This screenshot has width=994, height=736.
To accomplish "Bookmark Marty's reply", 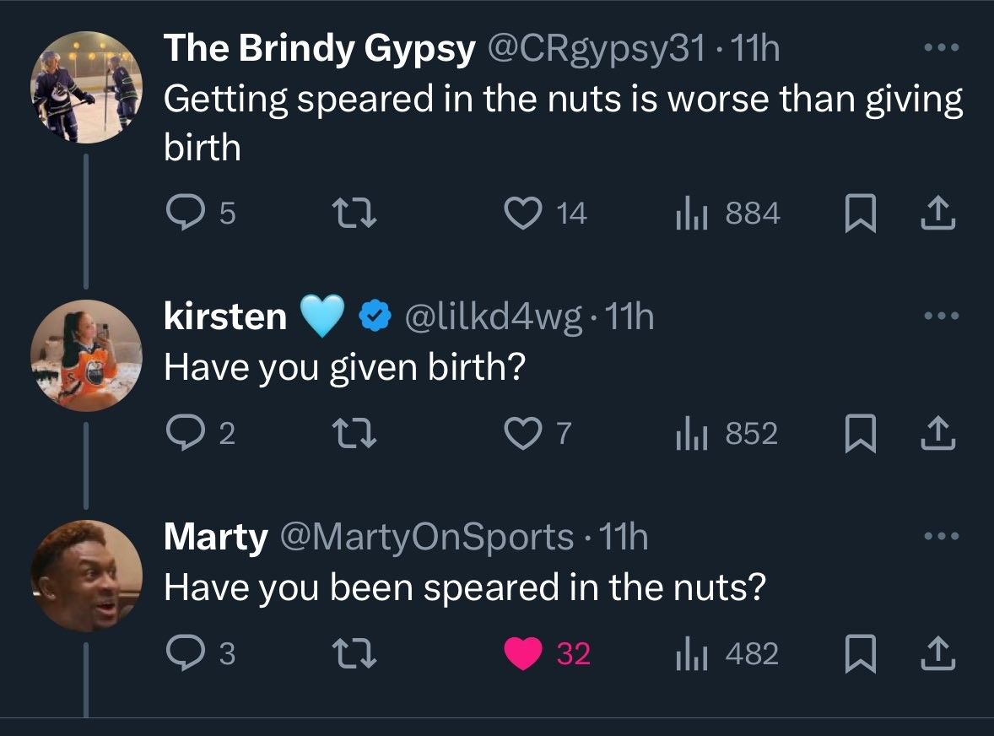I will [862, 654].
